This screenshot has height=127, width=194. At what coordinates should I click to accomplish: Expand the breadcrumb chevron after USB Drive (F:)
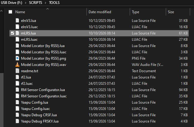pyautogui.click(x=26, y=3)
